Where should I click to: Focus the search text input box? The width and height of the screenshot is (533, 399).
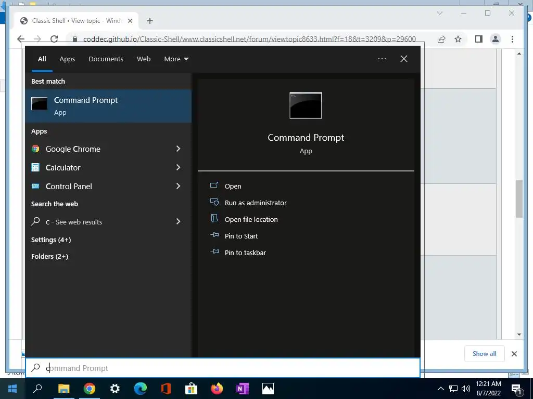[x=223, y=368]
